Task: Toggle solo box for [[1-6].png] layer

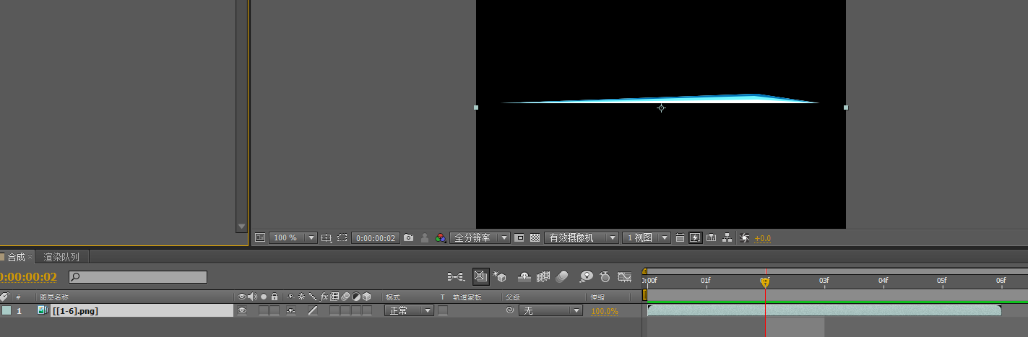Action: (264, 310)
